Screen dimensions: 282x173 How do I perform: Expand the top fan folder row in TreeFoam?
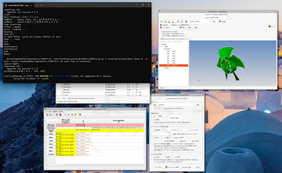click(61, 84)
